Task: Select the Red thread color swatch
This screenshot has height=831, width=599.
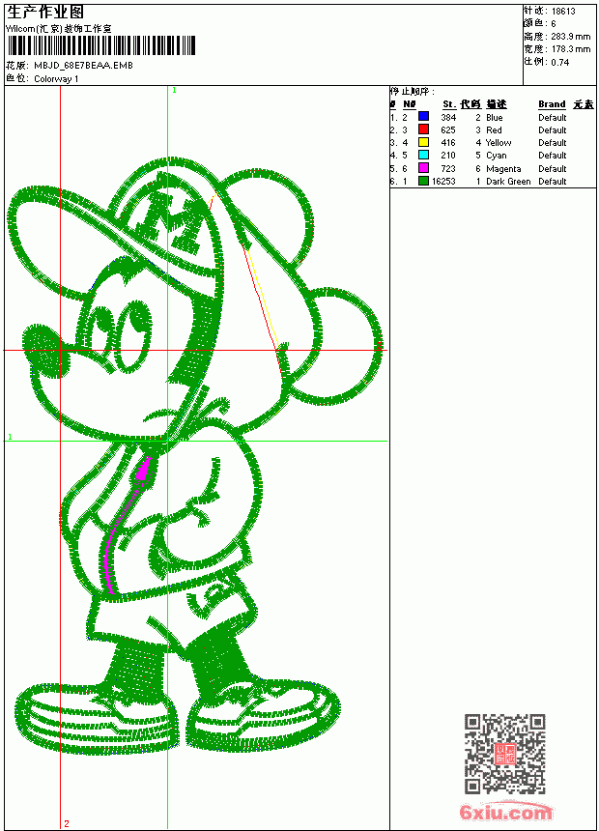Action: 423,129
